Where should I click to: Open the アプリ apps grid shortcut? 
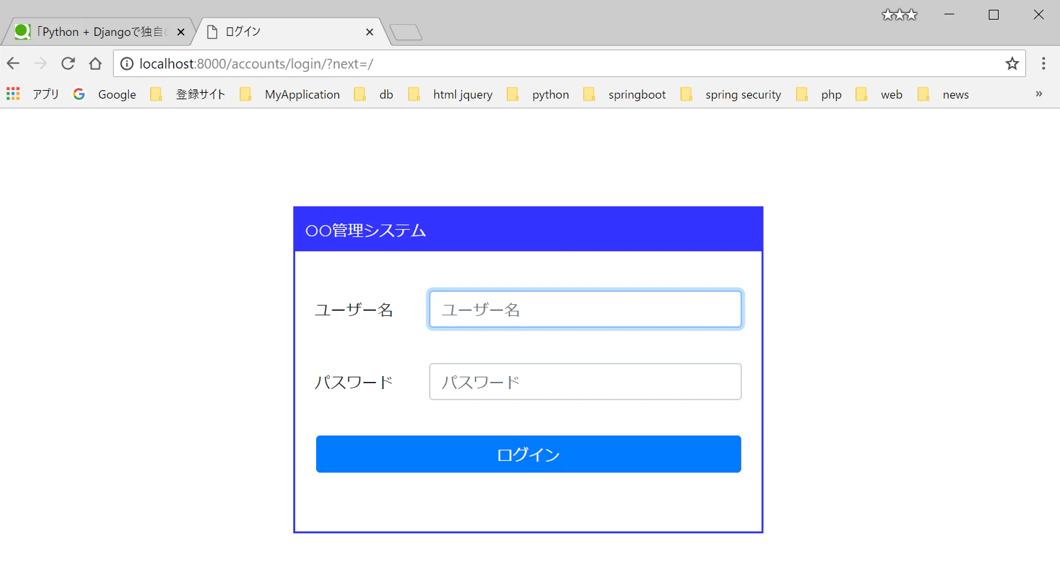pos(33,94)
